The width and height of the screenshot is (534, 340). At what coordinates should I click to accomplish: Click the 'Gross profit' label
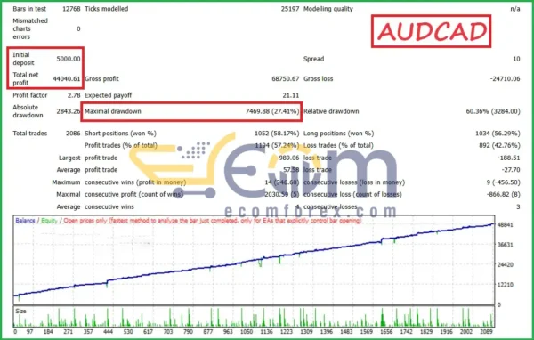(x=101, y=78)
